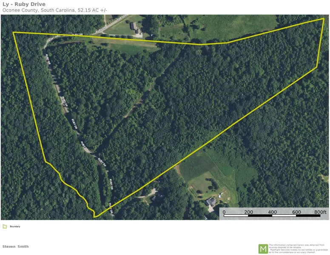330x255 pixels.
Task: Select the Boundary legend label
Action: point(15,227)
